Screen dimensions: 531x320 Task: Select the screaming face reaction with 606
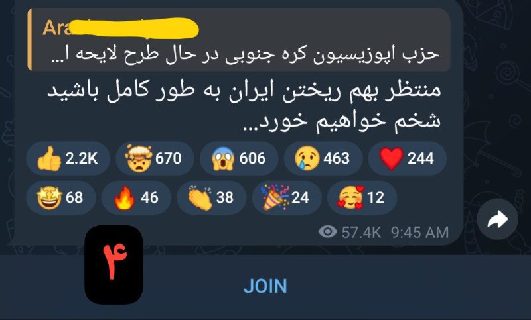(239, 158)
